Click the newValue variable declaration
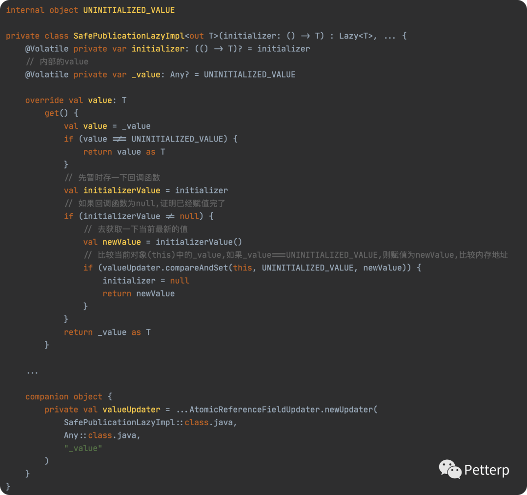527x495 pixels. pos(122,242)
